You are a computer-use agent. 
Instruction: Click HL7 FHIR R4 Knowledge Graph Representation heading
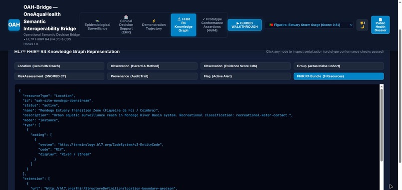67,51
